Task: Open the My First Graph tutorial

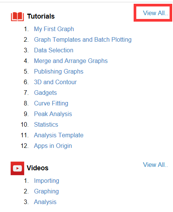Action: pos(54,29)
